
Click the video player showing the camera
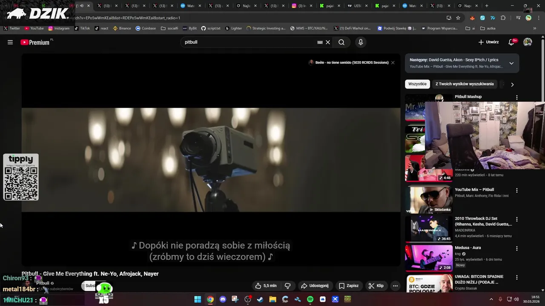point(211,160)
